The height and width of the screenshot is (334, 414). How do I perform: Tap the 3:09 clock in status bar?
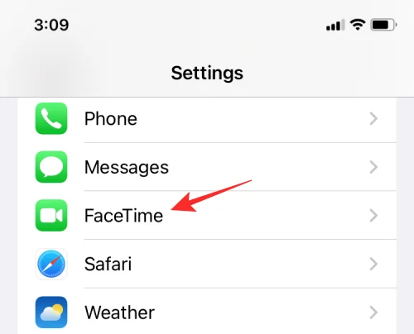tap(51, 25)
